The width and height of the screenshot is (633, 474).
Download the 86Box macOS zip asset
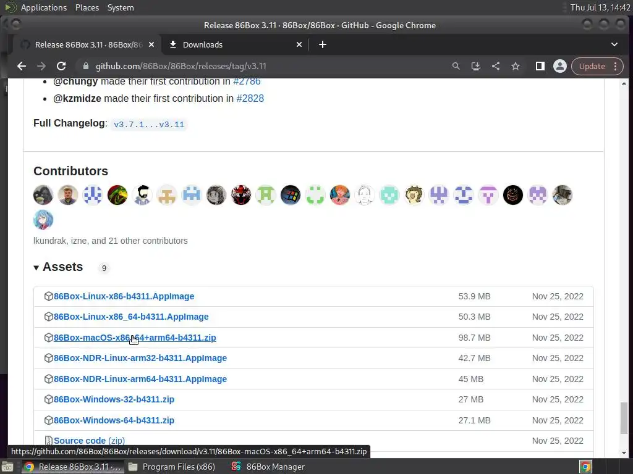tap(135, 338)
